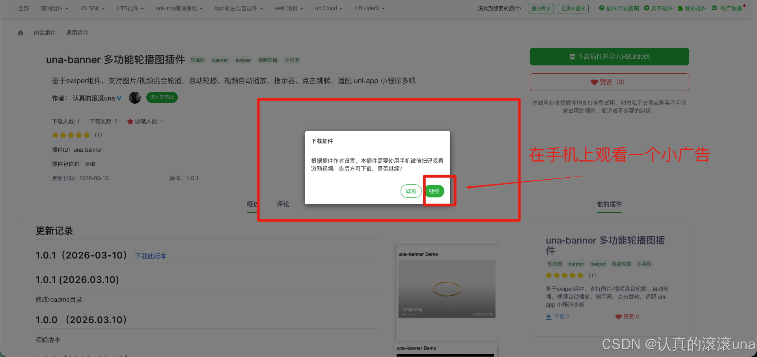Click 继续 button in download dialog
Viewport: 757px width, 357px height.
tap(434, 191)
